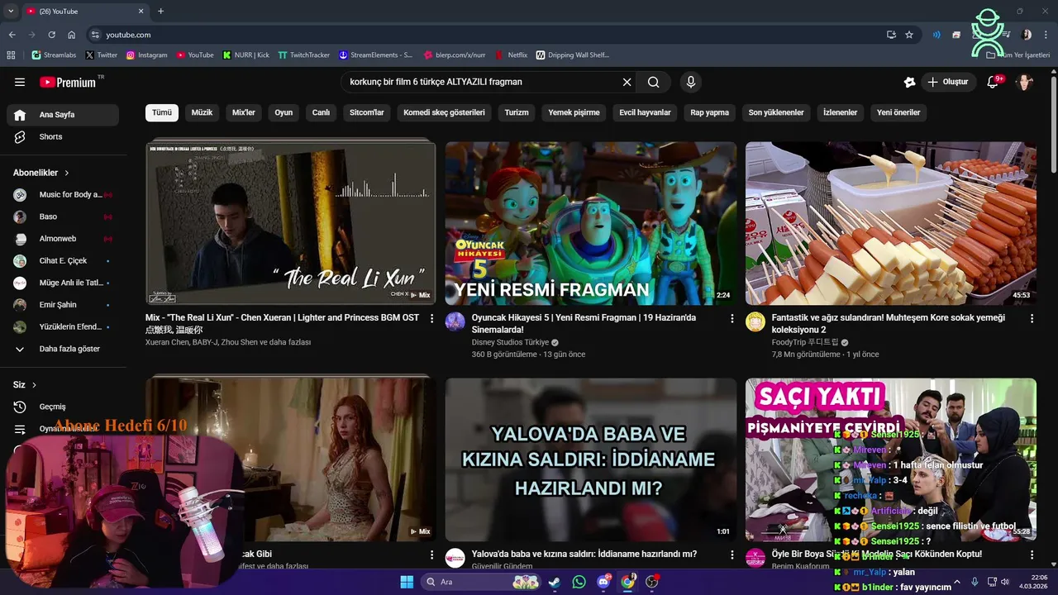
Task: Expand Abonelikler section chevron
Action: click(x=67, y=173)
